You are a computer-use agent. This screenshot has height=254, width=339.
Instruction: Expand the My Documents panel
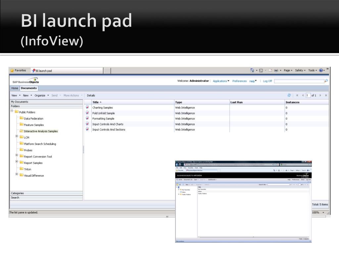coord(46,102)
